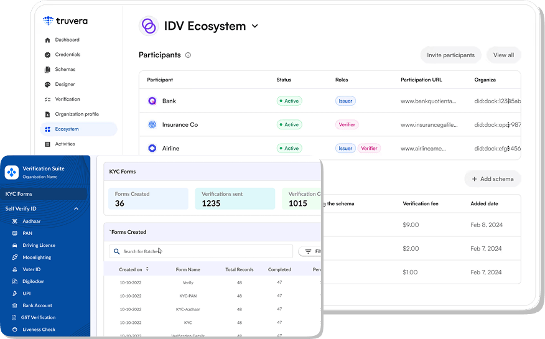Collapse the Self Verify ID section

tap(77, 208)
